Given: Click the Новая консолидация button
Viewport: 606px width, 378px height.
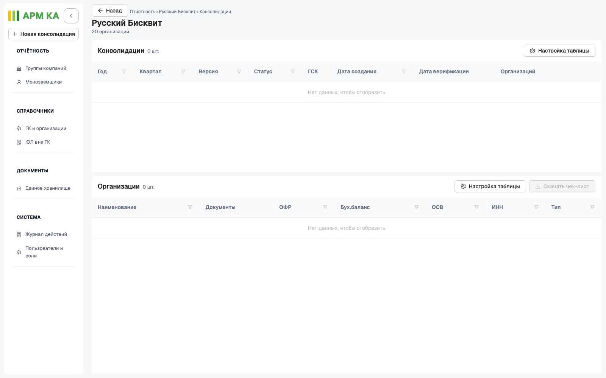Looking at the screenshot, I should click(x=44, y=34).
